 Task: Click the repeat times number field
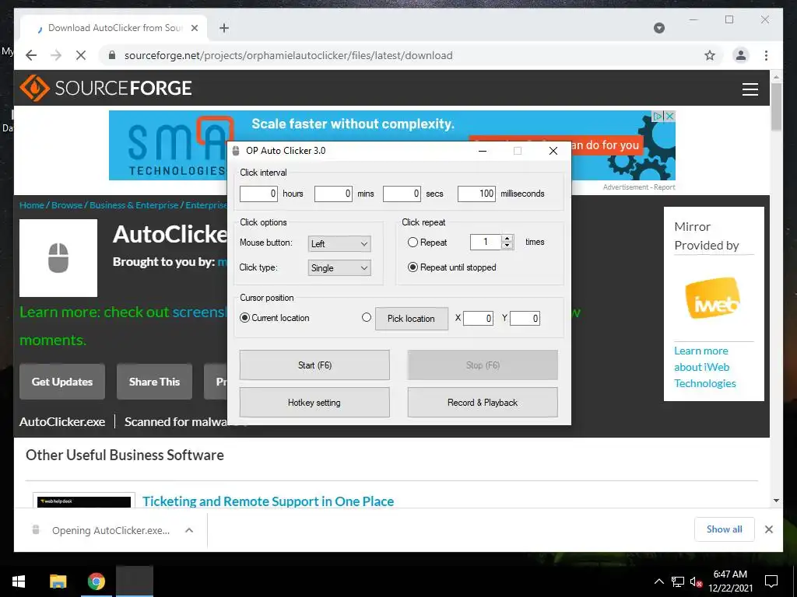point(486,243)
